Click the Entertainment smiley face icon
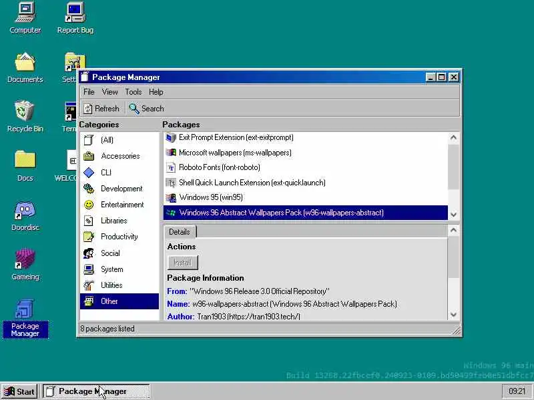This screenshot has height=400, width=534. tap(89, 205)
